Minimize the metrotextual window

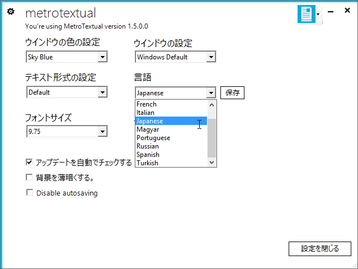[x=331, y=11]
